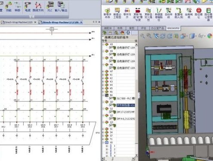The image size is (213, 161).
Task: Expand the K1 tree node
Action: click(103, 75)
